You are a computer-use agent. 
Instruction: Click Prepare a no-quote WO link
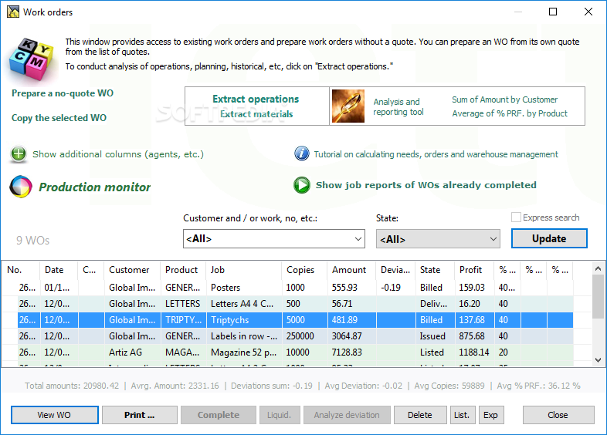[63, 93]
